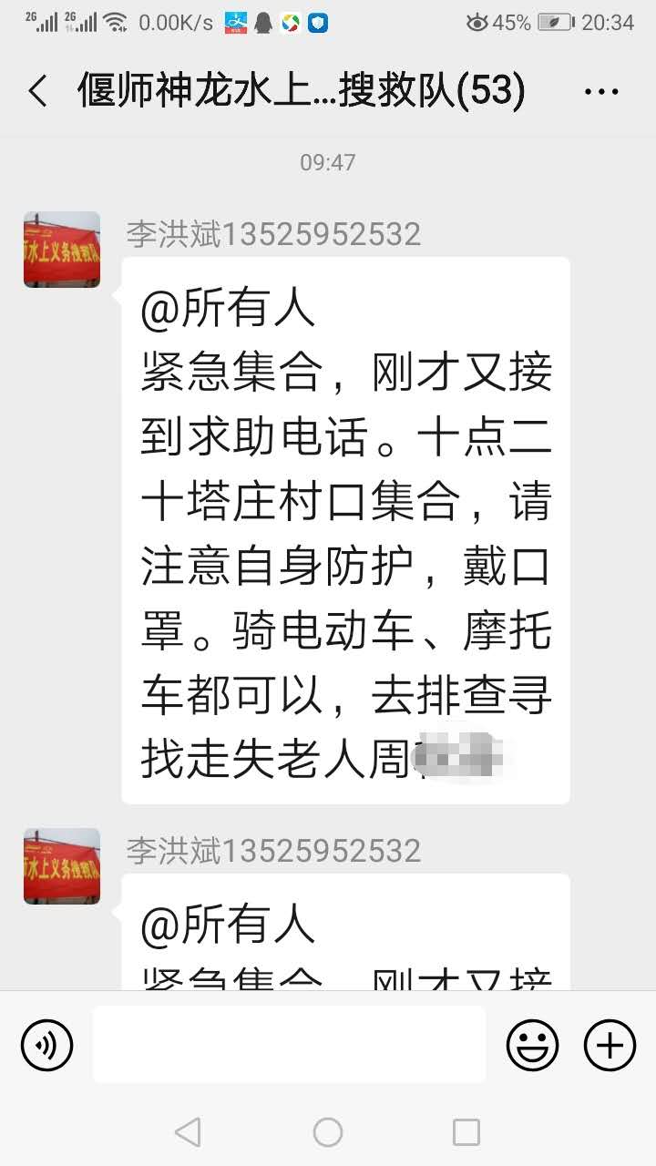Tap the first sender name 李洪斌13525952532

pyautogui.click(x=273, y=234)
